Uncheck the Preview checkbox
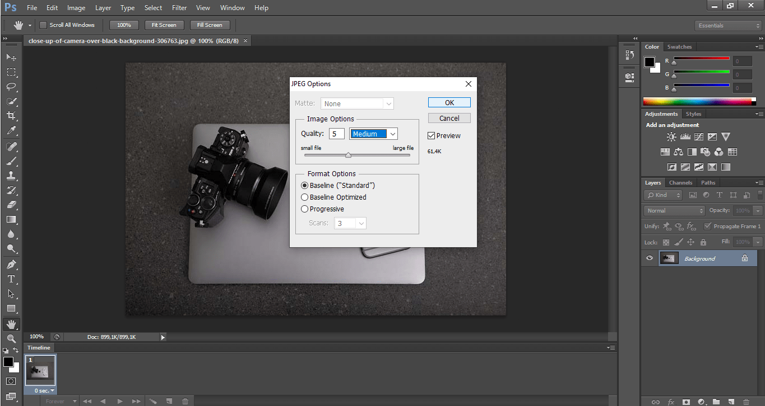 coord(431,135)
